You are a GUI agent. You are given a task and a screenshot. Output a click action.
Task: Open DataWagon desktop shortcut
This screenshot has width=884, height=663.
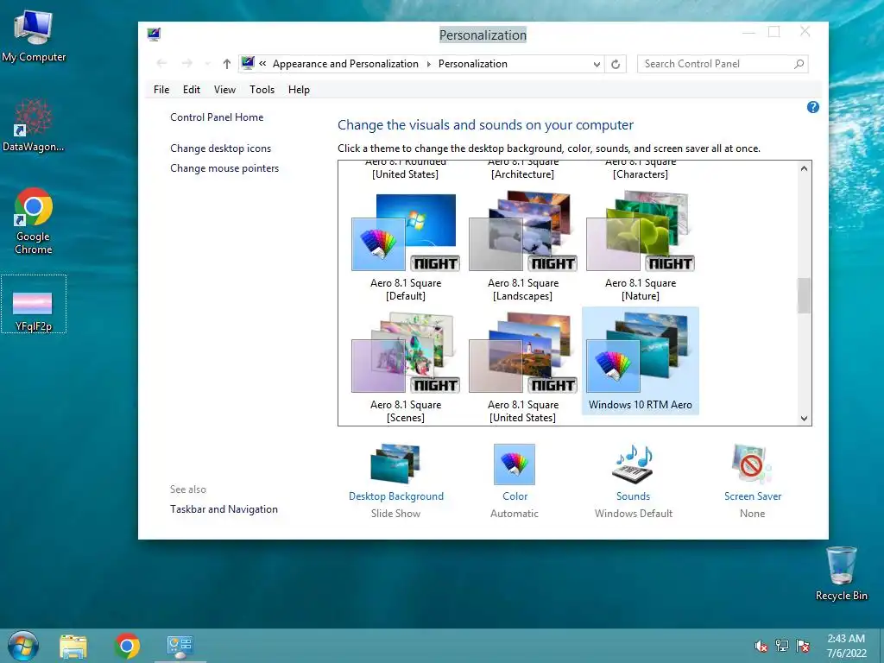click(34, 125)
